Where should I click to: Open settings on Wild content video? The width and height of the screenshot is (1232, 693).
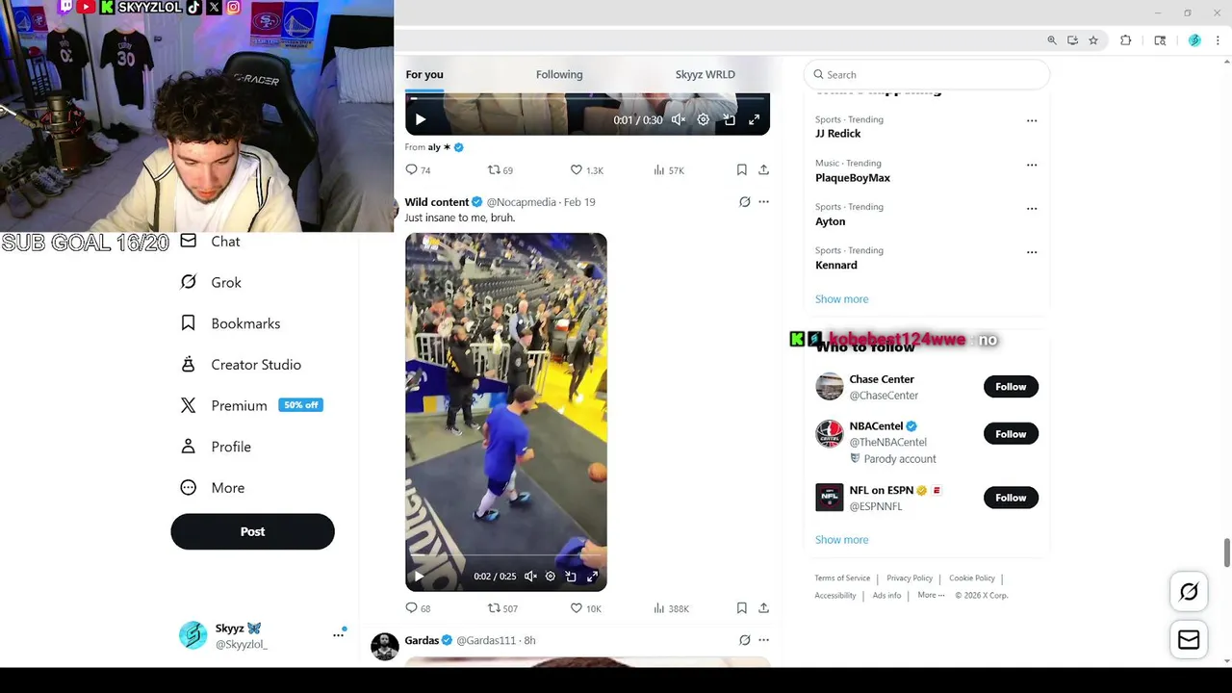click(x=551, y=577)
